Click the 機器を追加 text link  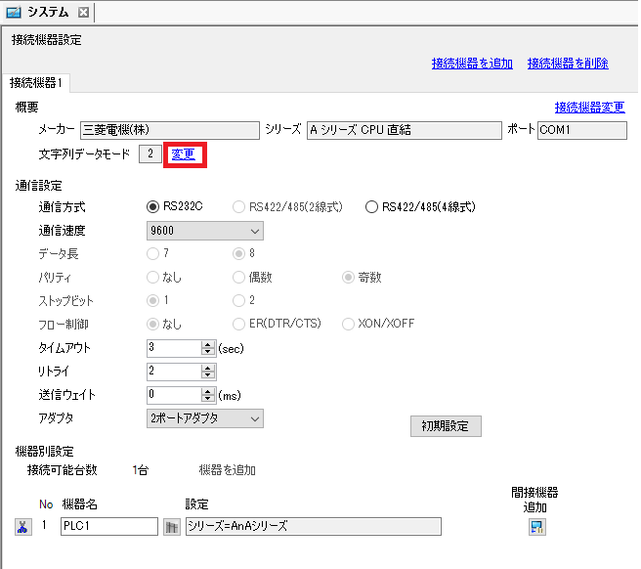point(228,470)
